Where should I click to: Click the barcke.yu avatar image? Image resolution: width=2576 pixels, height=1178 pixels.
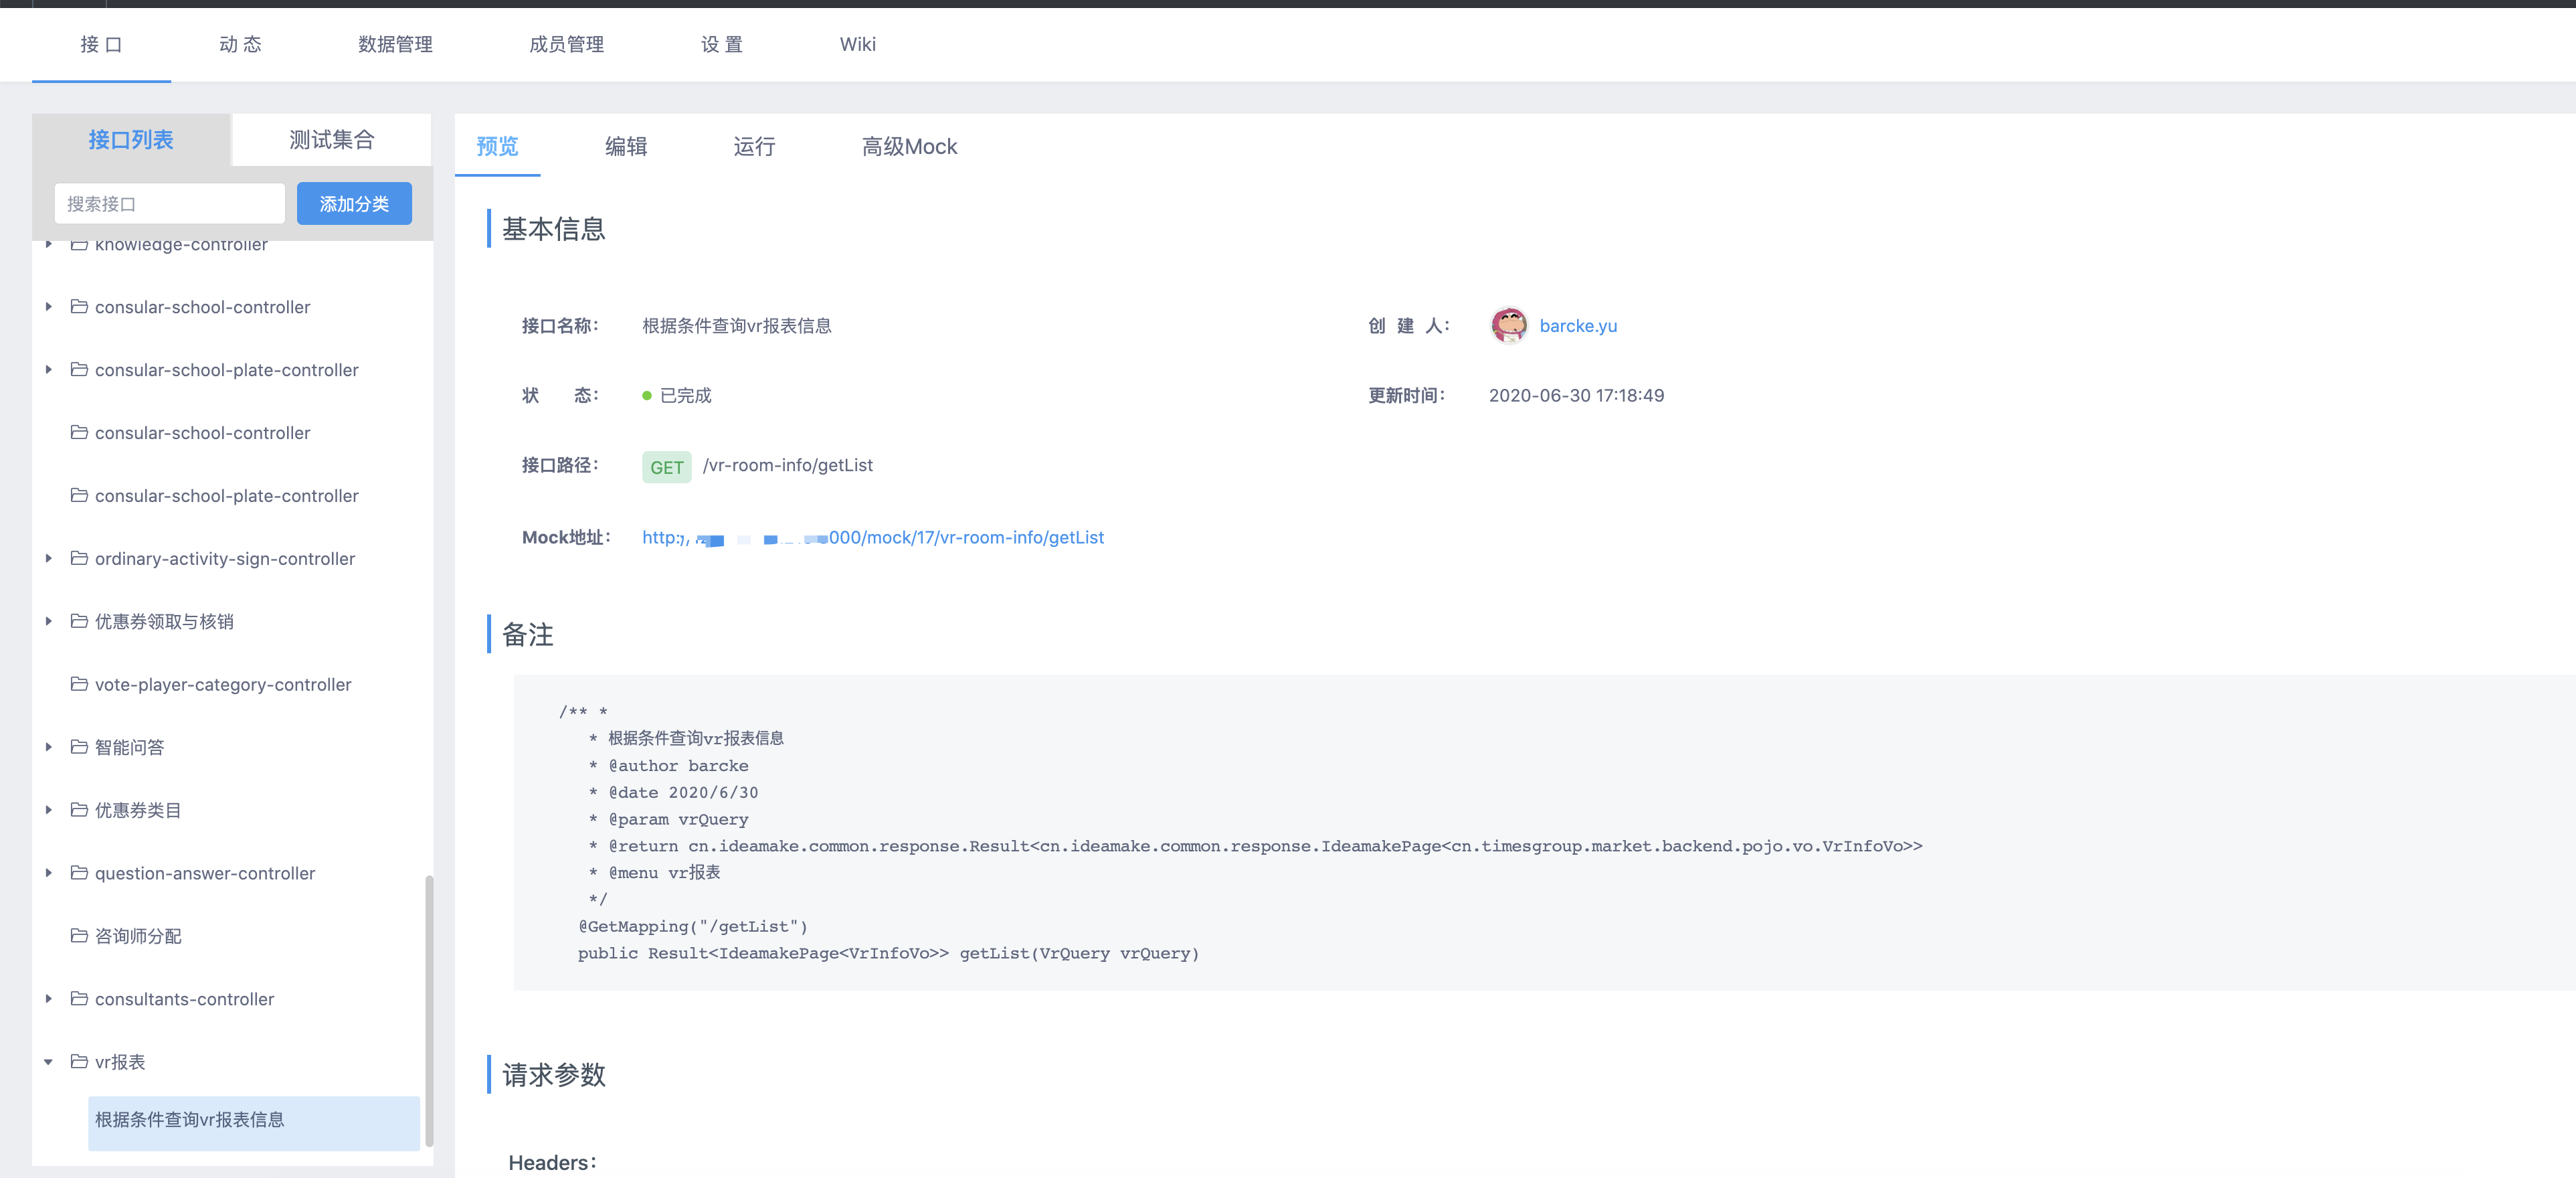click(x=1508, y=325)
